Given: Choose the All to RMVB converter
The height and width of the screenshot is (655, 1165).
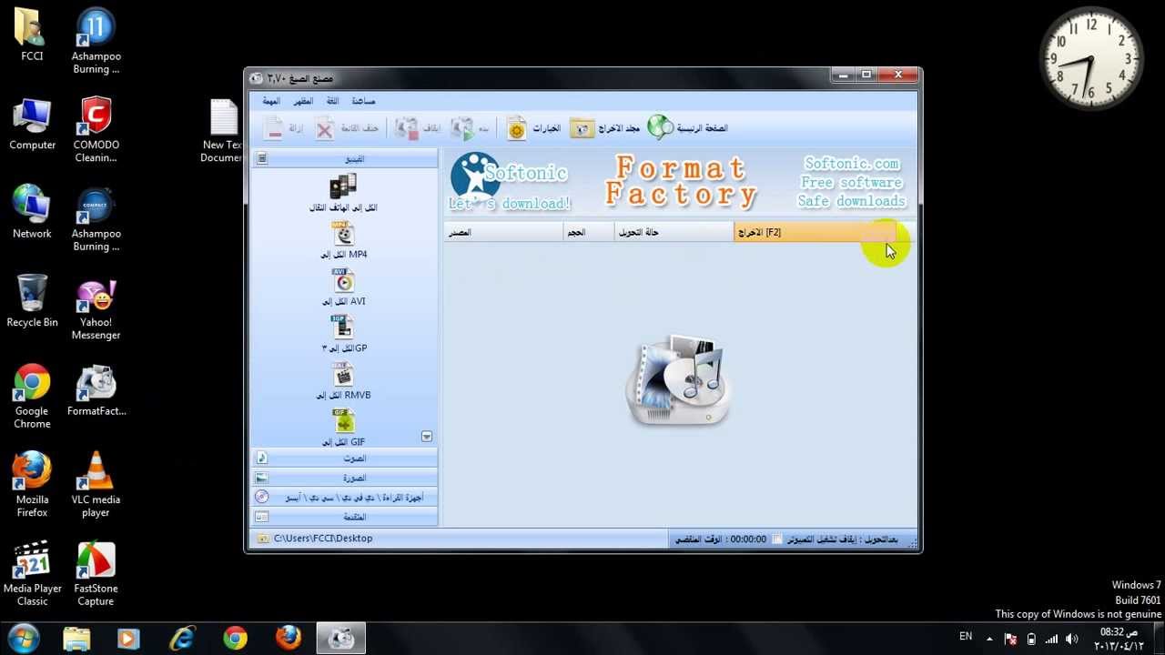Looking at the screenshot, I should 343,381.
